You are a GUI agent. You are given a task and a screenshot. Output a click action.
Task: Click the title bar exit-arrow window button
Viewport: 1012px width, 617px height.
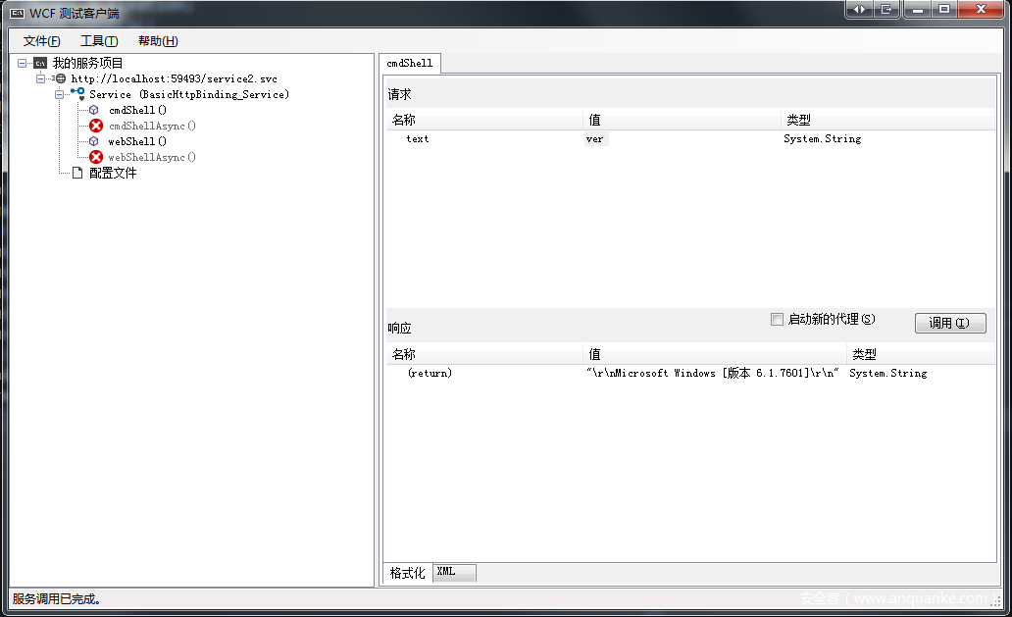pos(886,9)
